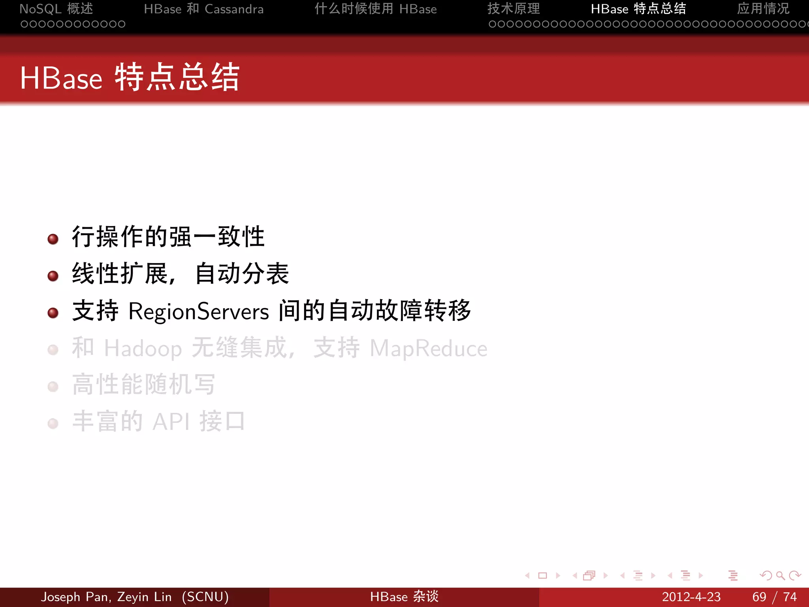Open the NoSQL 概述 section
The height and width of the screenshot is (607, 809).
point(56,9)
